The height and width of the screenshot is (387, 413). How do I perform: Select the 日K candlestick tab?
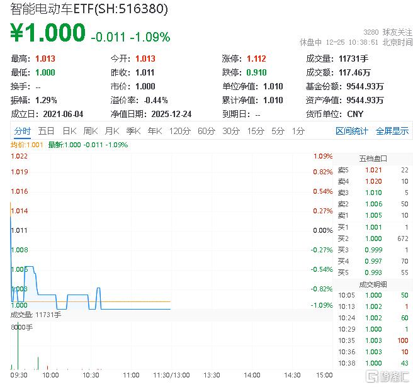[69, 131]
